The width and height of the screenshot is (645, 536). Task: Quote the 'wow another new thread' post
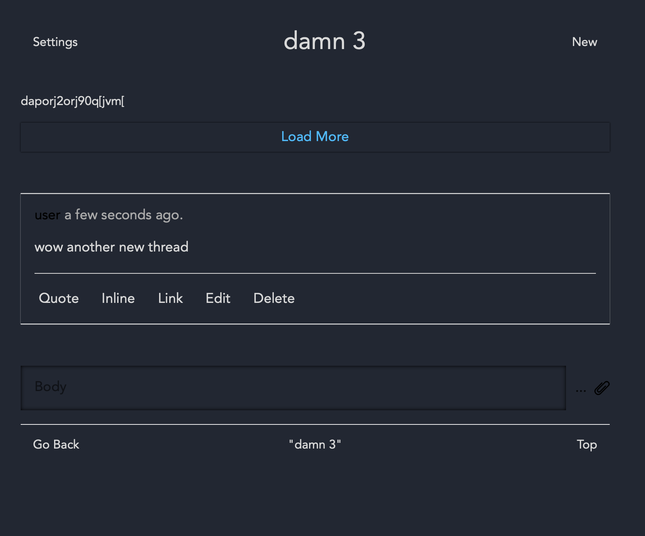coord(59,298)
